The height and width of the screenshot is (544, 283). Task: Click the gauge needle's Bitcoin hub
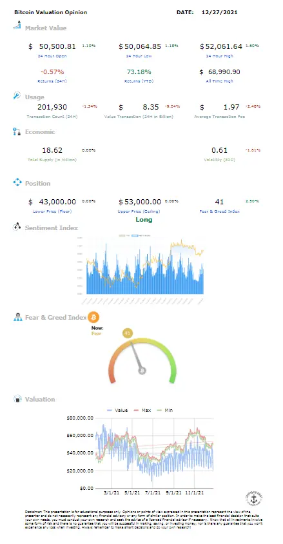pyautogui.click(x=142, y=371)
